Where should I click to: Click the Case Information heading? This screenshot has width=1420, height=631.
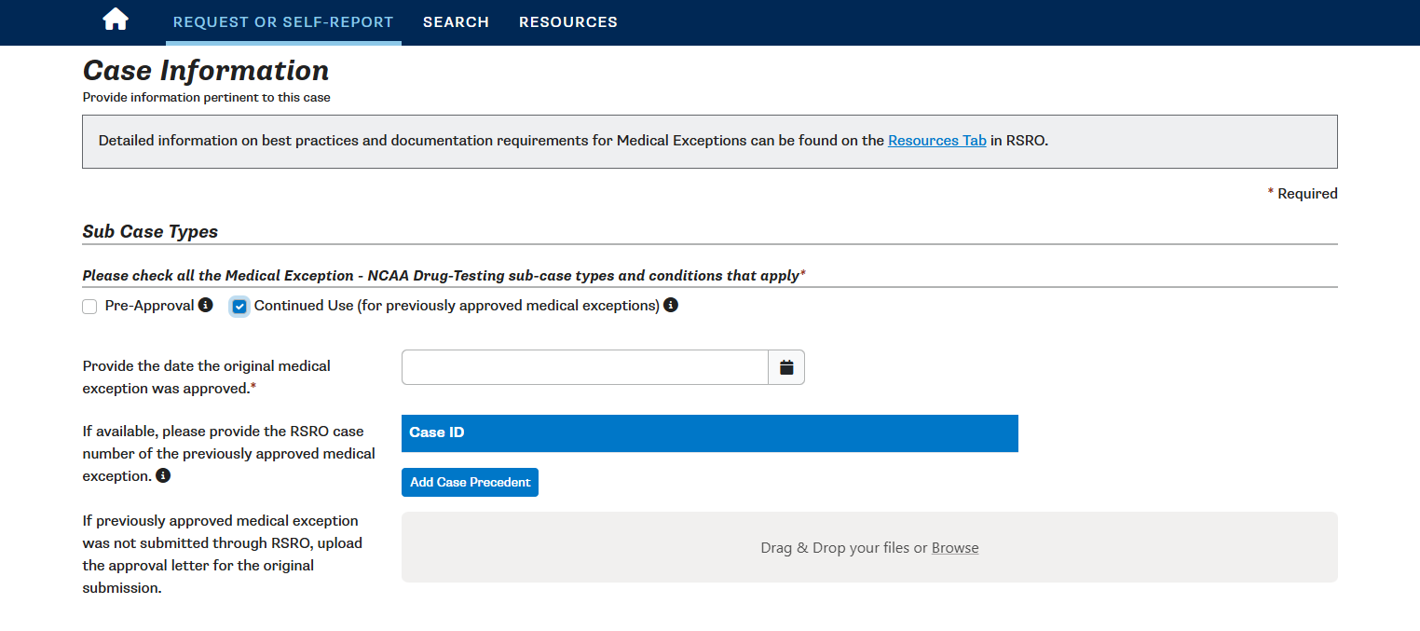(x=206, y=71)
